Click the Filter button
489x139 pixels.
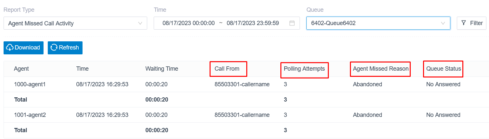(x=471, y=23)
